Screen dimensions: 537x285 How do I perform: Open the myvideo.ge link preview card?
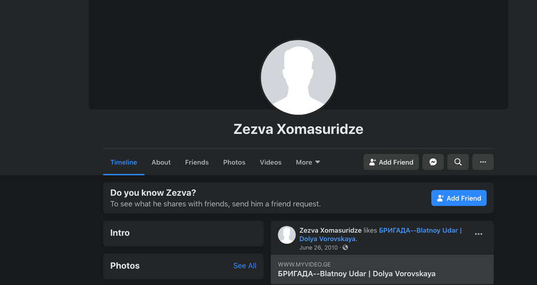tap(382, 270)
